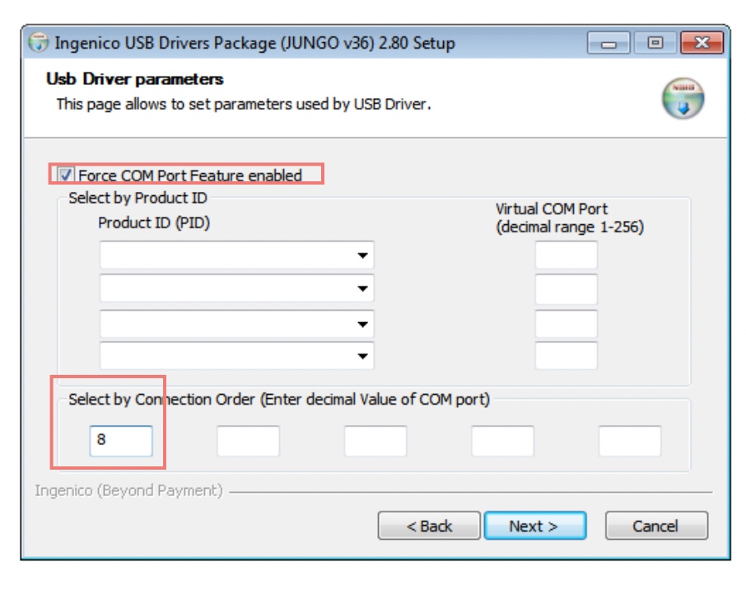Click the Connection Order field containing 8

121,441
